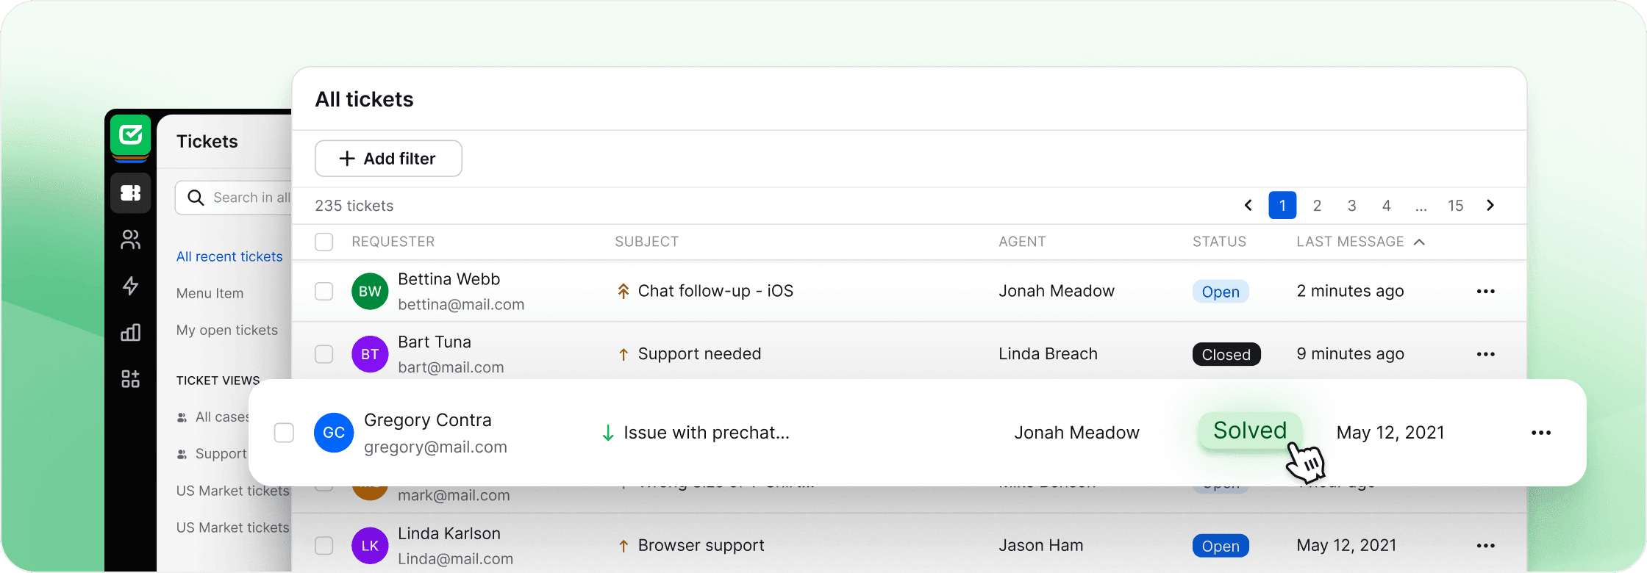Open the Tickets section in sidebar
This screenshot has width=1647, height=573.
click(131, 193)
